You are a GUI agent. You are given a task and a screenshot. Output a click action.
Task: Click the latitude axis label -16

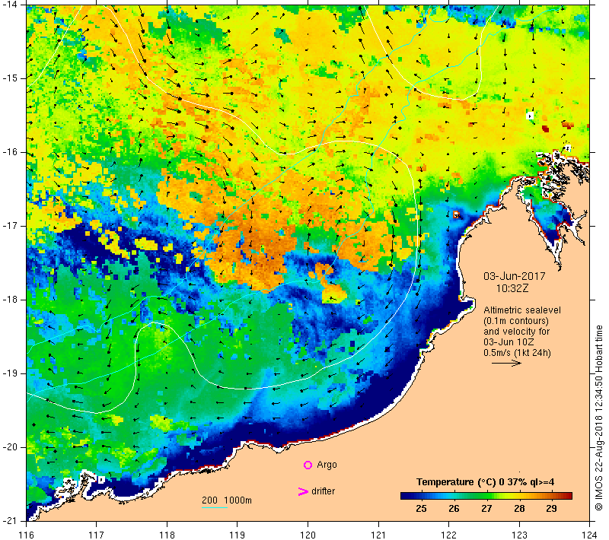point(10,151)
